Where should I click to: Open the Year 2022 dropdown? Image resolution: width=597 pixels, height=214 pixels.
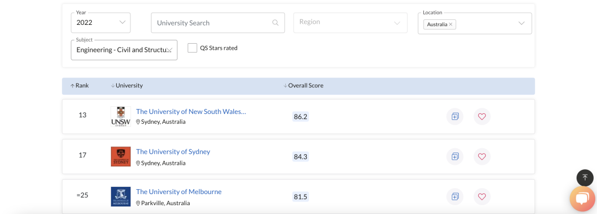101,23
